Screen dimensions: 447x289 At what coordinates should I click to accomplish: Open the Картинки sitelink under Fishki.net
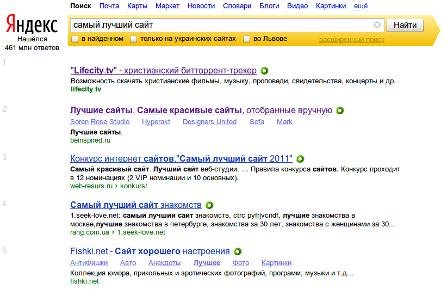277,263
